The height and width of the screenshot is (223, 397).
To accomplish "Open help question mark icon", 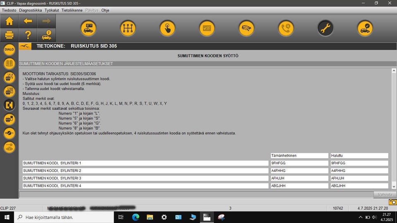I will [x=28, y=35].
